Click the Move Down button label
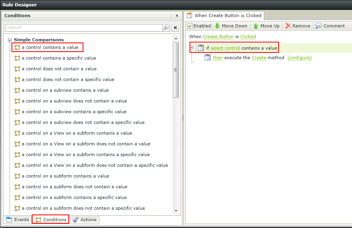 234,26
